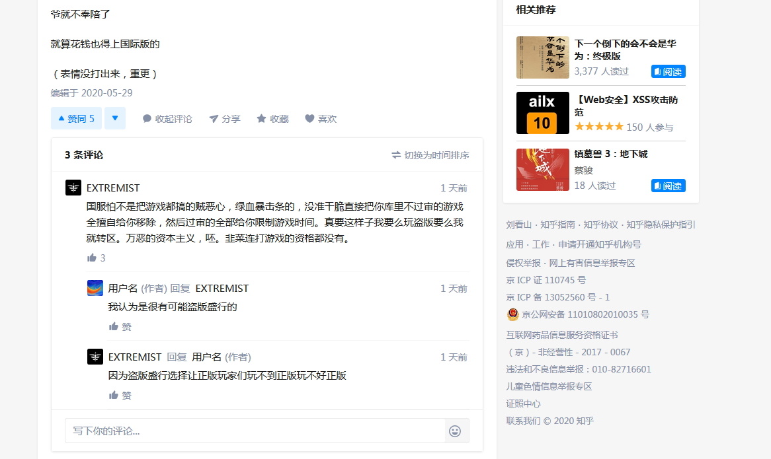Screen dimensions: 771x459
Task: Share the answer using 分享 icon
Action: 225,119
